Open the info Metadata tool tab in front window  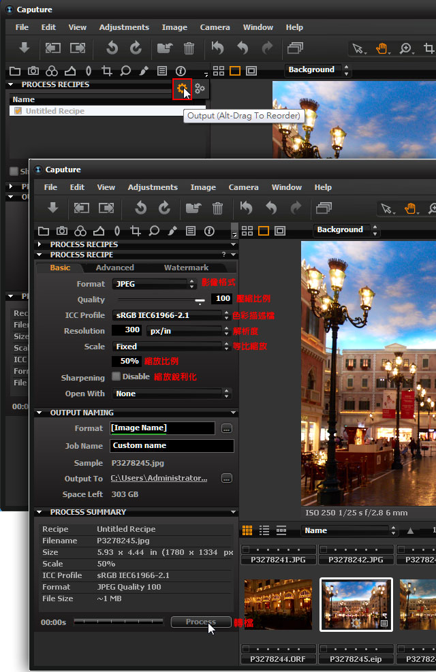point(209,231)
